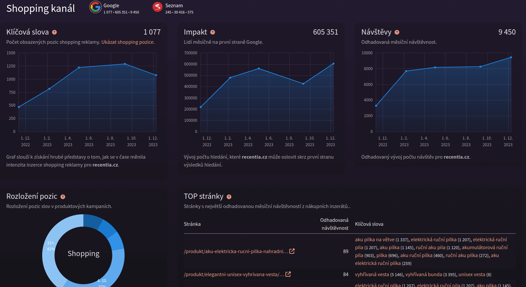The image size is (526, 287).
Task: Click keyword link vyhřívaná vesta
Action: [x=372, y=274]
